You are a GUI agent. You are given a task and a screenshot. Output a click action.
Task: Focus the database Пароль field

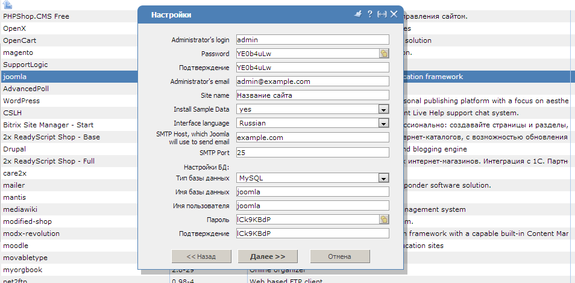(307, 220)
